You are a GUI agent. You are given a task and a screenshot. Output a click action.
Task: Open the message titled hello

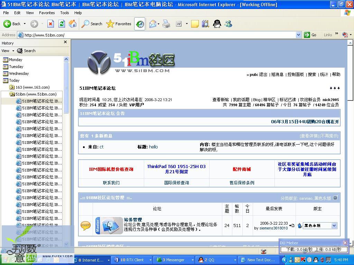click(153, 147)
